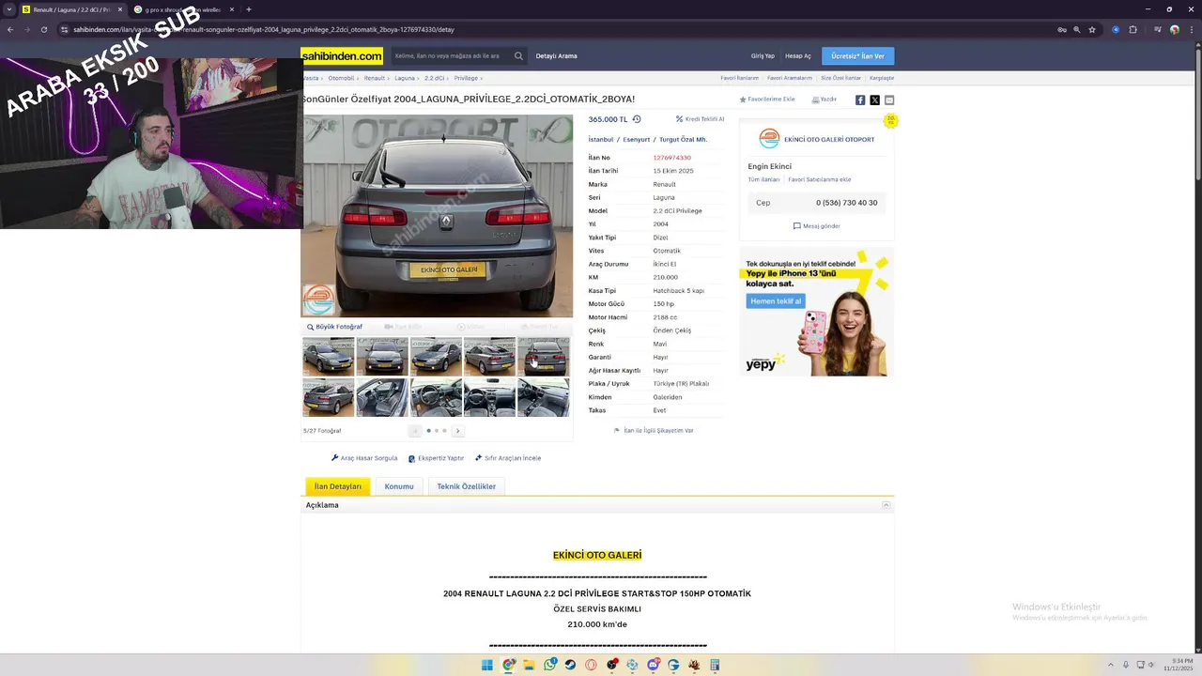Click Size Özel İlanlar link
The height and width of the screenshot is (676, 1202).
(840, 78)
